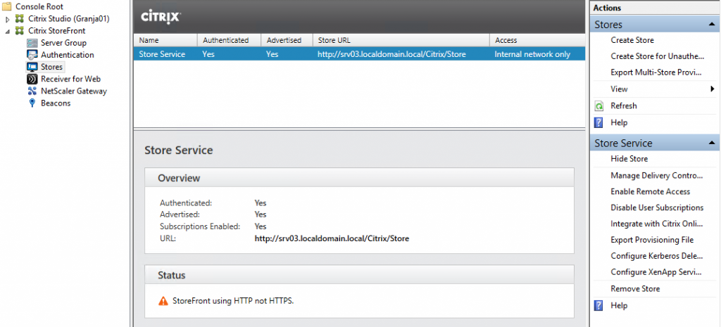Click the Refresh action
This screenshot has width=721, height=327.
[624, 106]
